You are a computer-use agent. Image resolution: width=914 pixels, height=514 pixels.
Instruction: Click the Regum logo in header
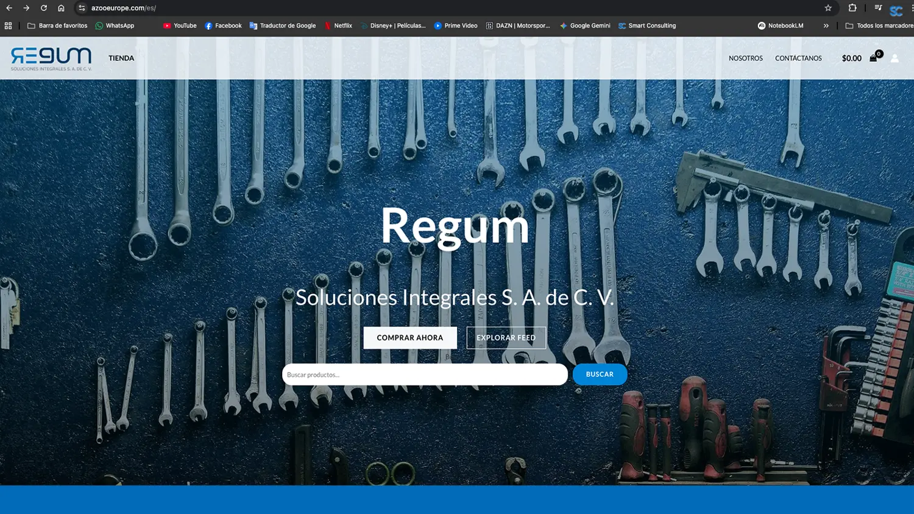coord(51,58)
